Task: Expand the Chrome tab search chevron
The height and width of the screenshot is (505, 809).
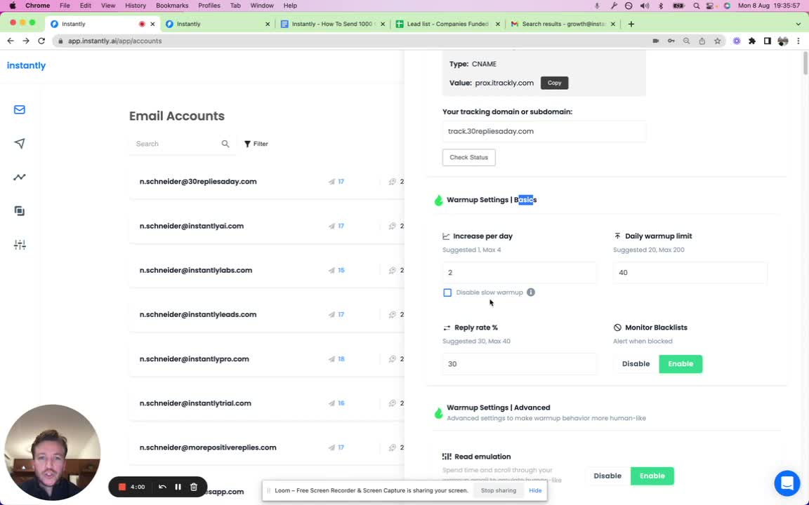Action: tap(798, 24)
